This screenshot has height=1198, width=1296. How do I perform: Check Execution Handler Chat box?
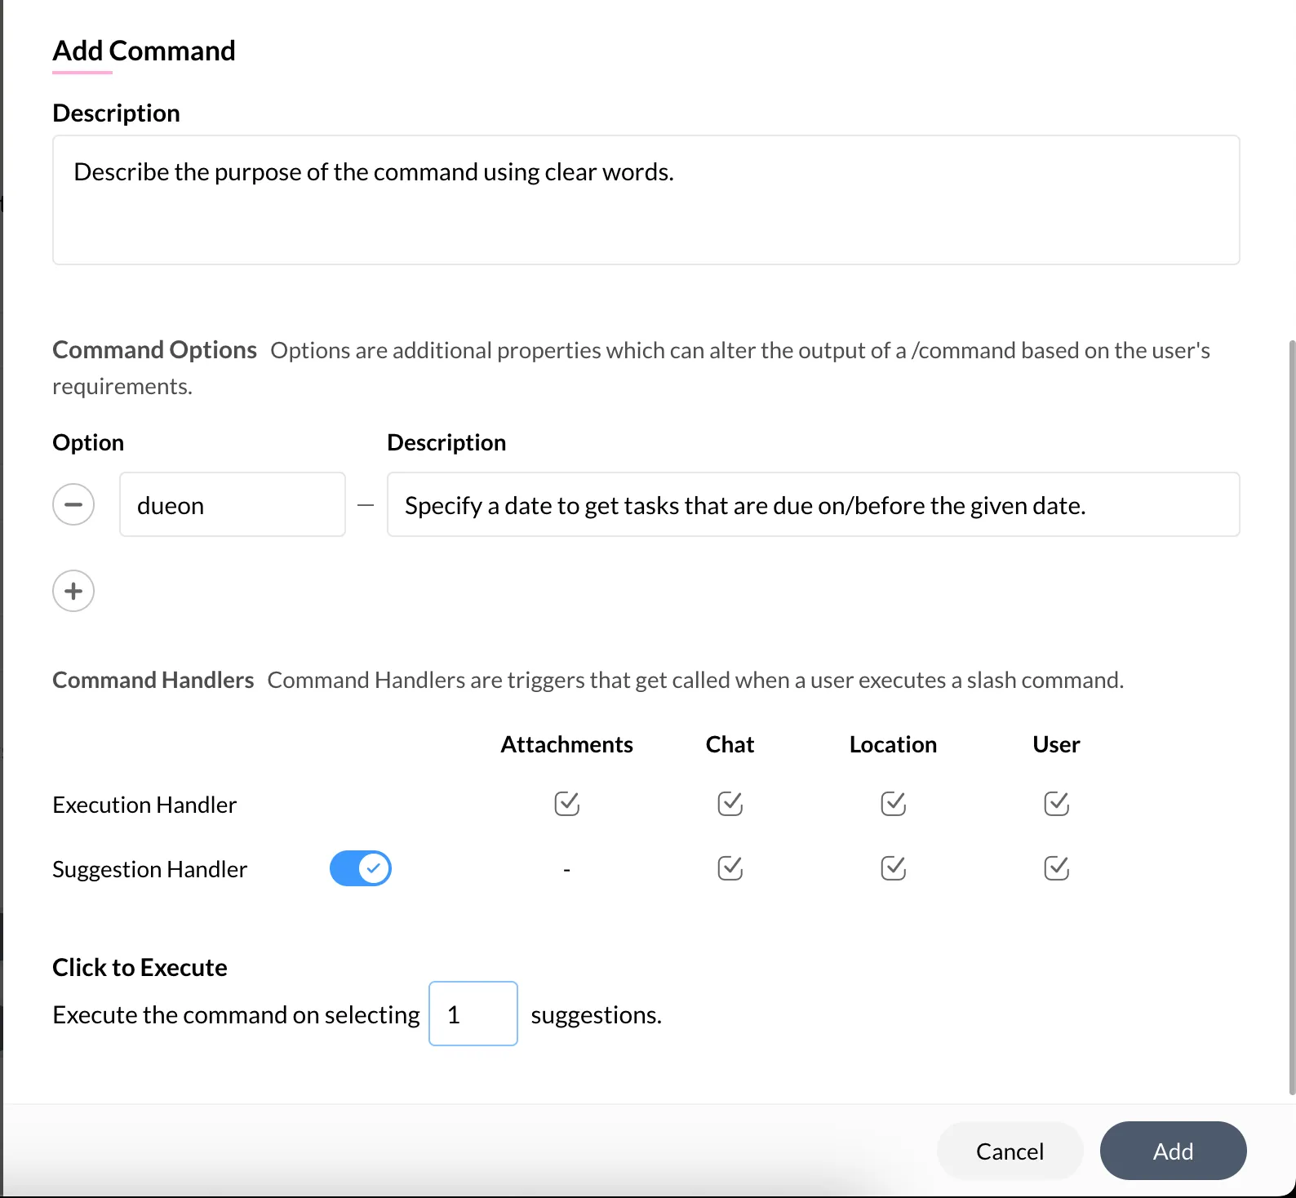point(730,804)
